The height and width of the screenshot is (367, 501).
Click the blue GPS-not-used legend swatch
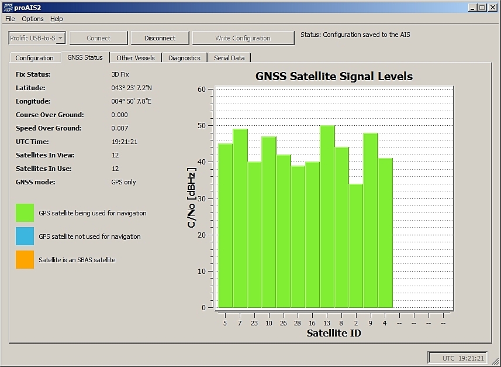(x=25, y=236)
